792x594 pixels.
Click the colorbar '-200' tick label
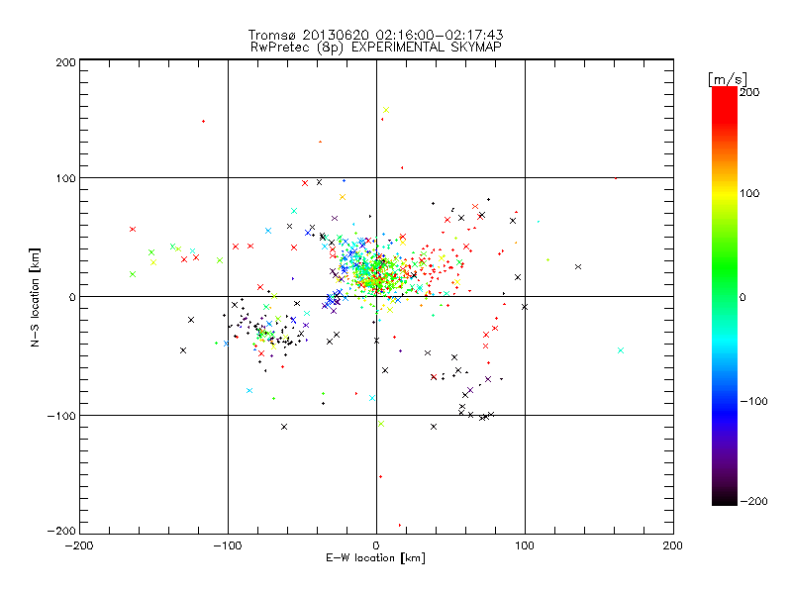point(753,501)
